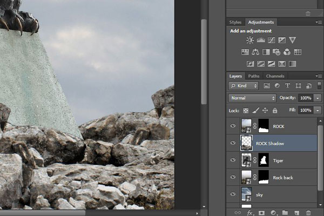
Task: Toggle visibility of the sky layer
Action: (233, 195)
